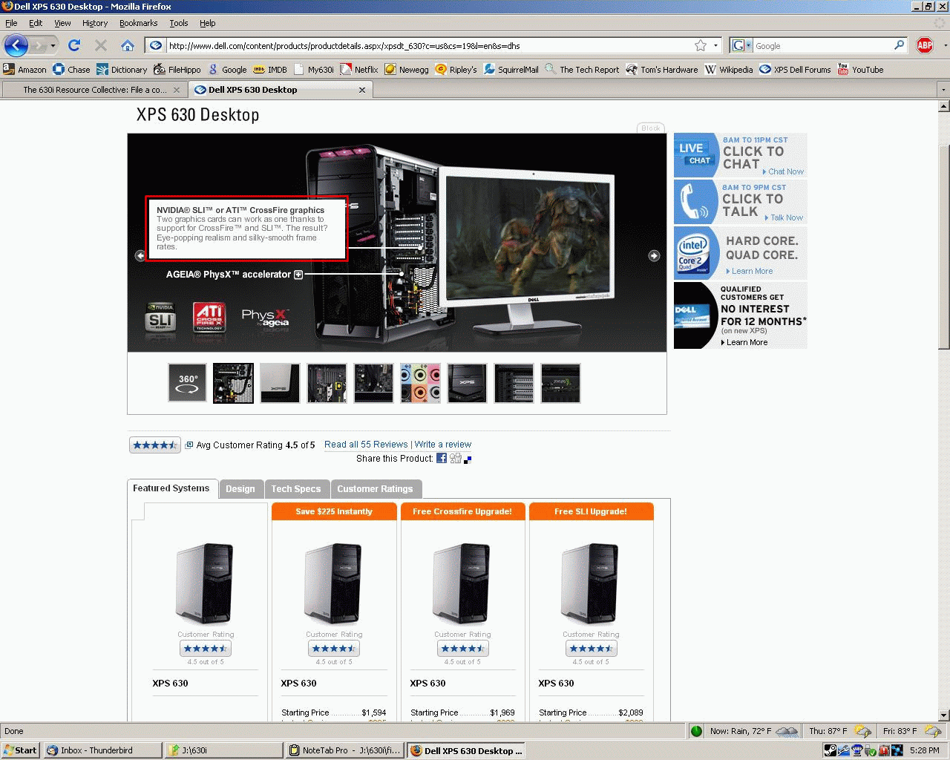950x760 pixels.
Task: Open the Wikipedia bookmark
Action: (729, 69)
